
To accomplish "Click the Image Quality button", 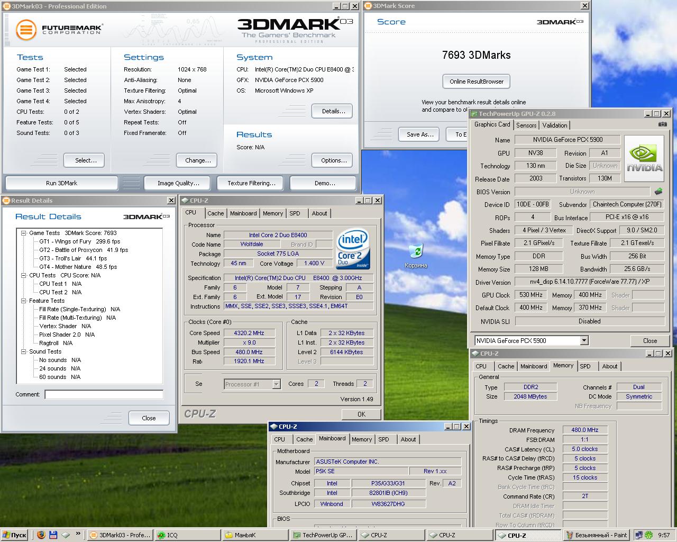I will [x=178, y=183].
